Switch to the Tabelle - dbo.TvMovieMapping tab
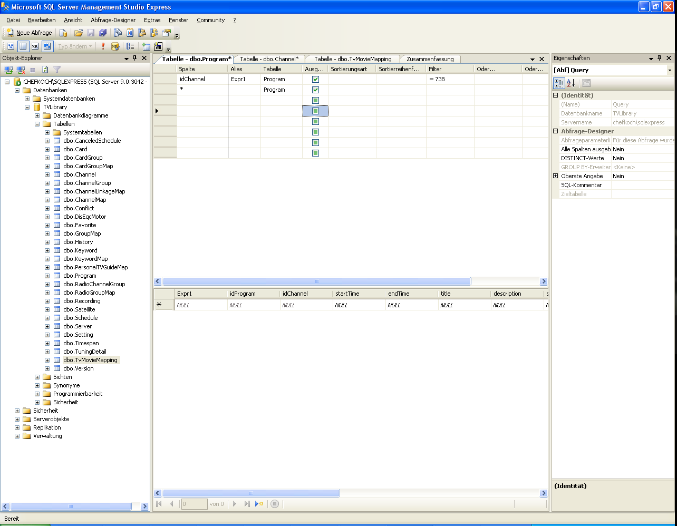 click(x=353, y=59)
